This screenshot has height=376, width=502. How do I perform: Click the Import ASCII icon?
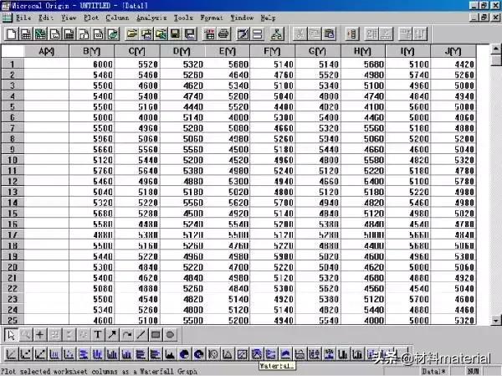point(209,34)
